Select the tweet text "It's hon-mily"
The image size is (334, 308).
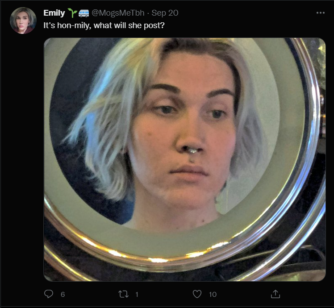67,25
